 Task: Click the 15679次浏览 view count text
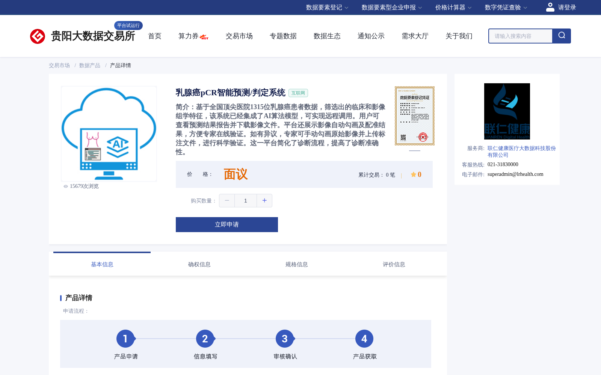(84, 186)
